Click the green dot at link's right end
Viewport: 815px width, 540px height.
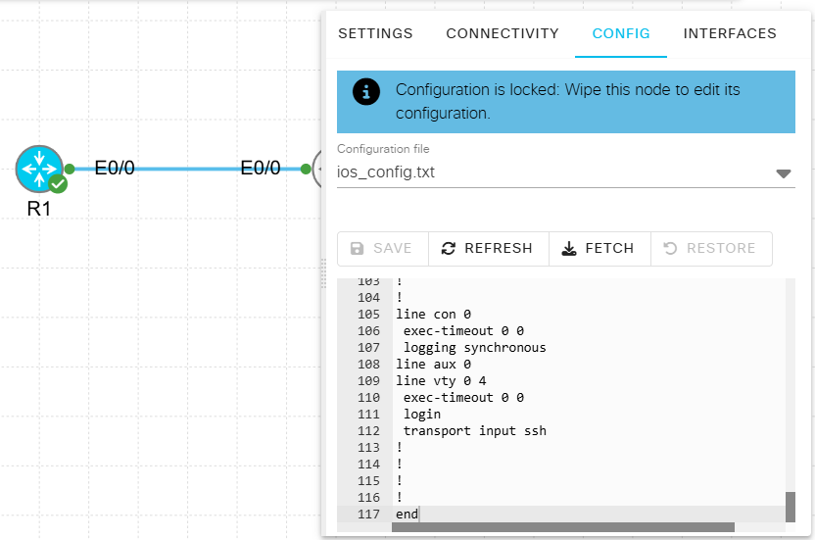tap(305, 169)
